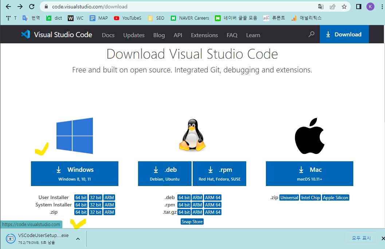Select Windows .zip ARM
The width and height of the screenshot is (385, 249).
[109, 212]
